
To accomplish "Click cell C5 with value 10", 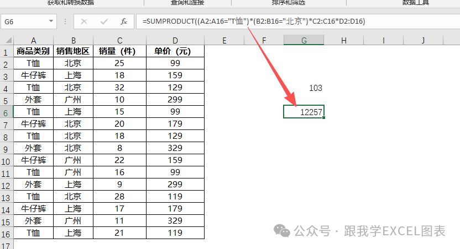I will click(119, 99).
